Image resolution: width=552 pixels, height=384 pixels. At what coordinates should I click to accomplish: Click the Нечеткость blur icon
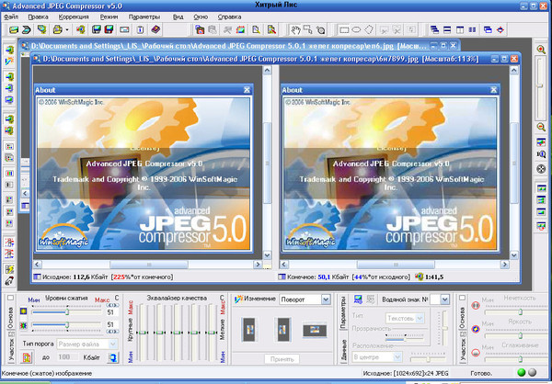476,305
